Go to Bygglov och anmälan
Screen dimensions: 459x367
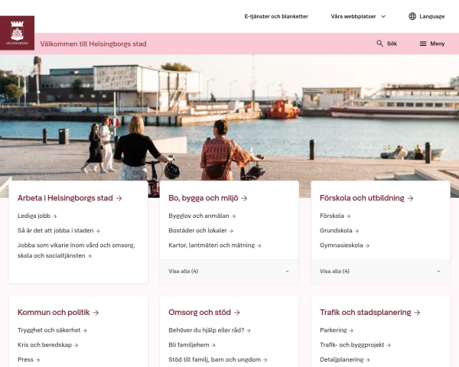202,216
